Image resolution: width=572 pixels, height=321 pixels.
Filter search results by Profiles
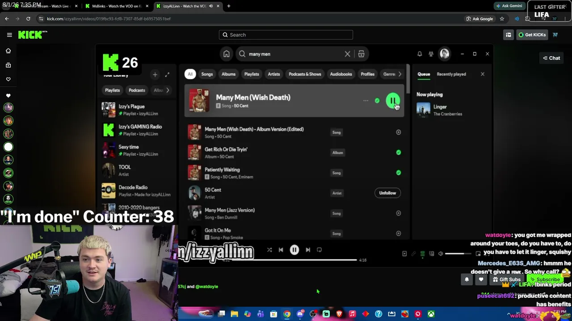point(367,74)
